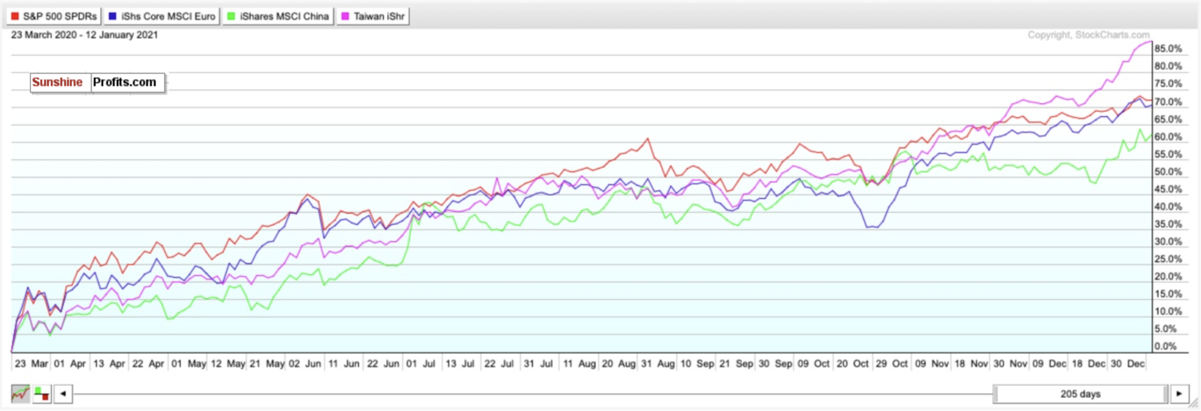Click the 09 Nov x-axis date label

click(932, 364)
